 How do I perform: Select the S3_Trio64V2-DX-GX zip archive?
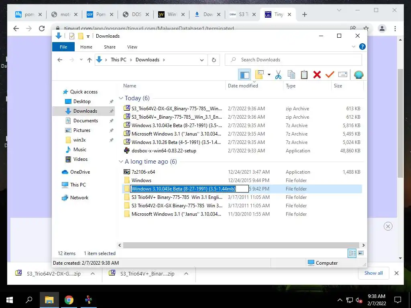coord(177,108)
